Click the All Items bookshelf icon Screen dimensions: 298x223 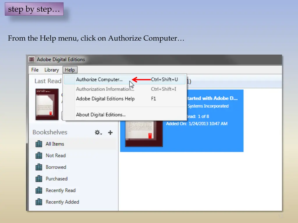coord(39,144)
